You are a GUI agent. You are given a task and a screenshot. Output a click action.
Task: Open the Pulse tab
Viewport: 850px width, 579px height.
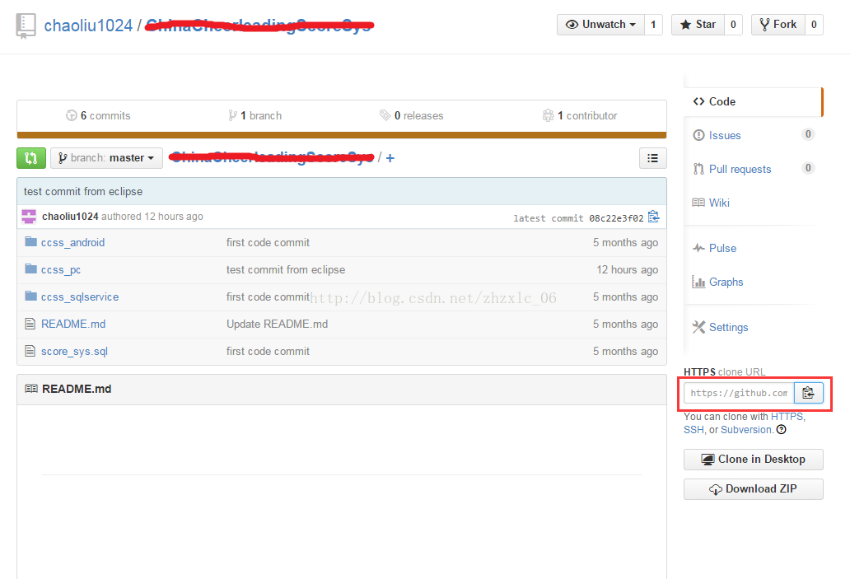(x=722, y=248)
